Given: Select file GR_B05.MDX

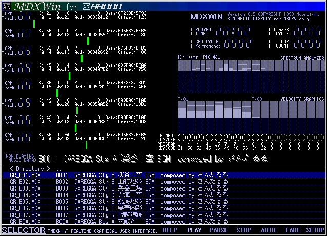Looking at the screenshot, I should point(163,202).
